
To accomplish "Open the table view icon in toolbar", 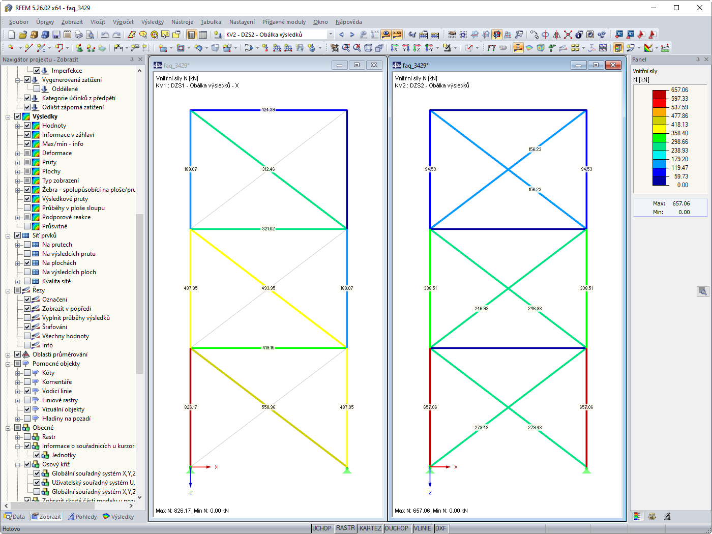I will [203, 35].
